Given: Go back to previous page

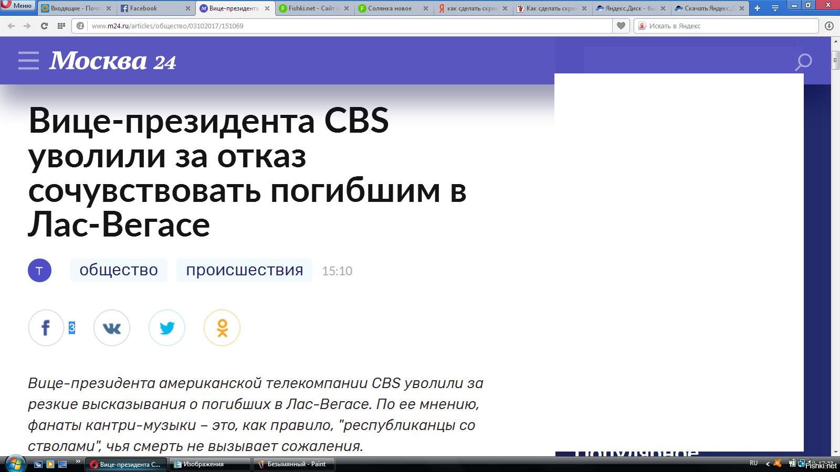Looking at the screenshot, I should coord(11,26).
